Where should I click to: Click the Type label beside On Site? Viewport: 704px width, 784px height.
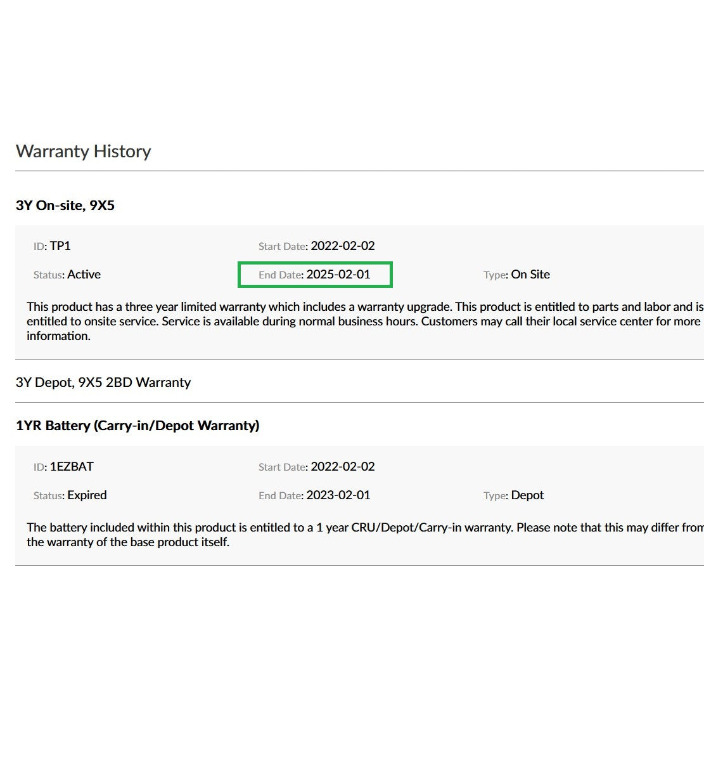[495, 275]
